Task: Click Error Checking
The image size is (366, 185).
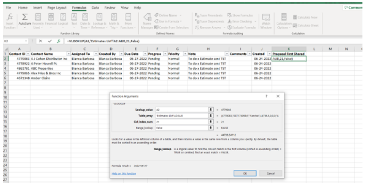Action: (241, 22)
